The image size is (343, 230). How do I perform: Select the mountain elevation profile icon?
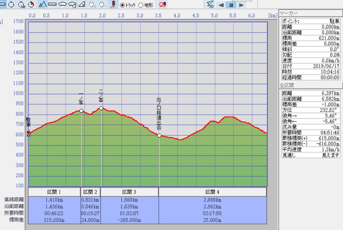(x=42, y=5)
